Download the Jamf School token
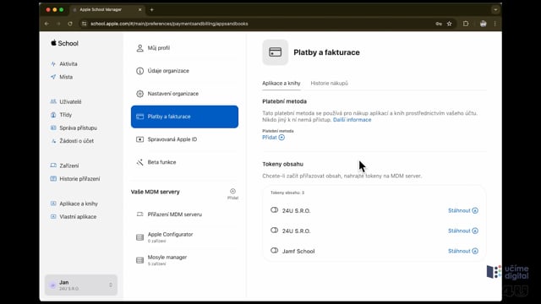541x304 pixels. tap(463, 251)
